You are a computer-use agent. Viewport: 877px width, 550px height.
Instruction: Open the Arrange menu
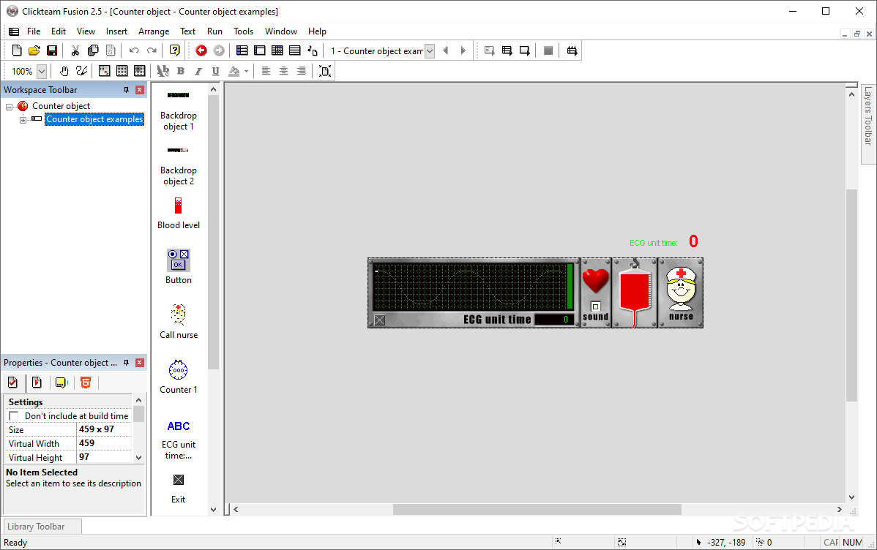pos(154,31)
